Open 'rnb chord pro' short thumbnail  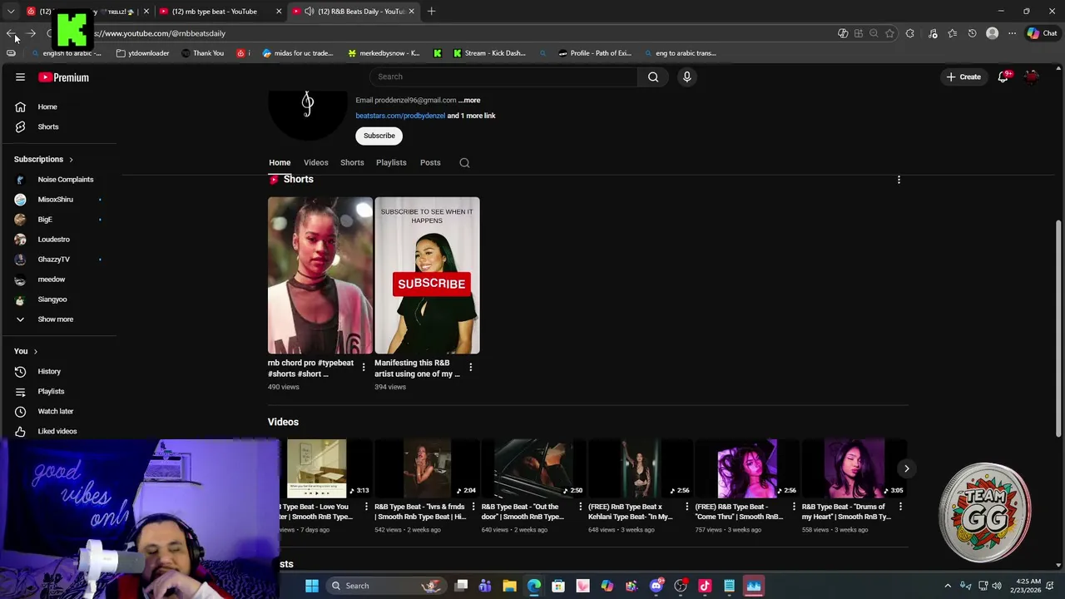(x=320, y=275)
